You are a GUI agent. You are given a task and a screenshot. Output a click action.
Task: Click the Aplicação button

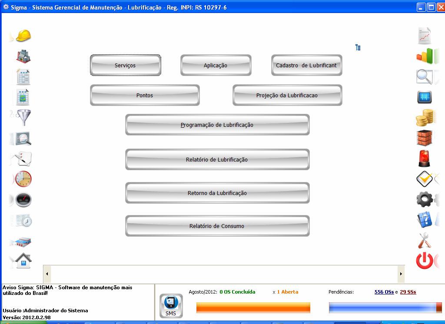[216, 65]
